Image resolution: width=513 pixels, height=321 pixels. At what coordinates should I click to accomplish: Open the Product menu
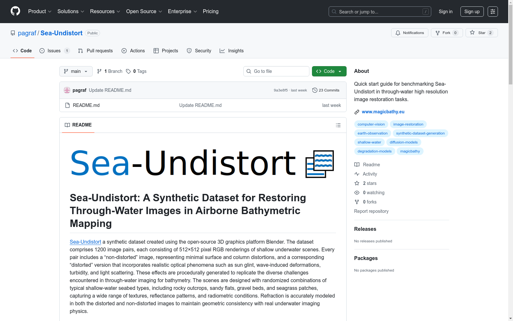coord(40,12)
